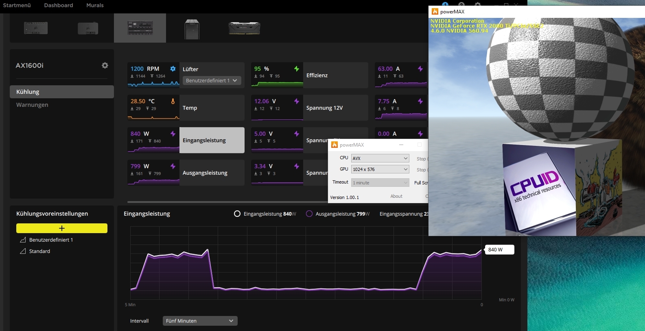Select Kühlung in the sidebar
645x331 pixels.
click(62, 92)
